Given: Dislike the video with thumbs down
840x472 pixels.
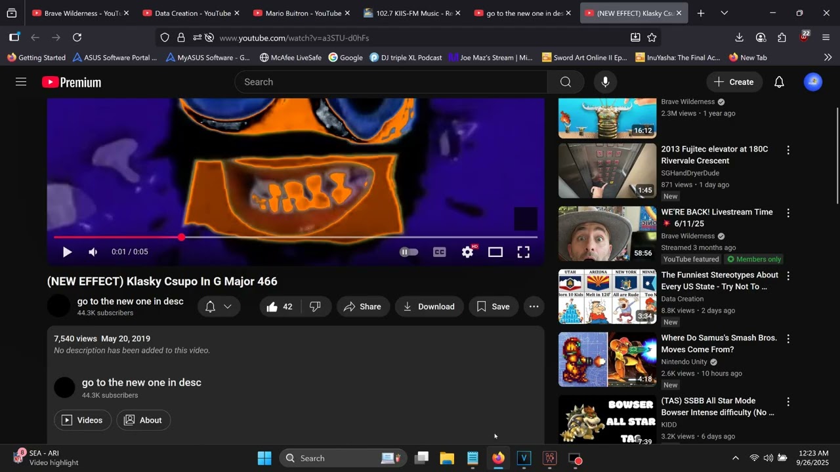Looking at the screenshot, I should pos(316,307).
